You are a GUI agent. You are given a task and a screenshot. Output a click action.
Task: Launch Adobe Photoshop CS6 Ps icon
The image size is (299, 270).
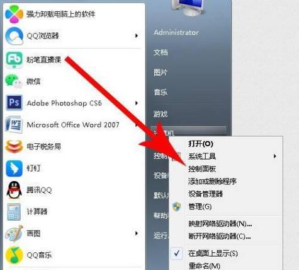coord(14,103)
